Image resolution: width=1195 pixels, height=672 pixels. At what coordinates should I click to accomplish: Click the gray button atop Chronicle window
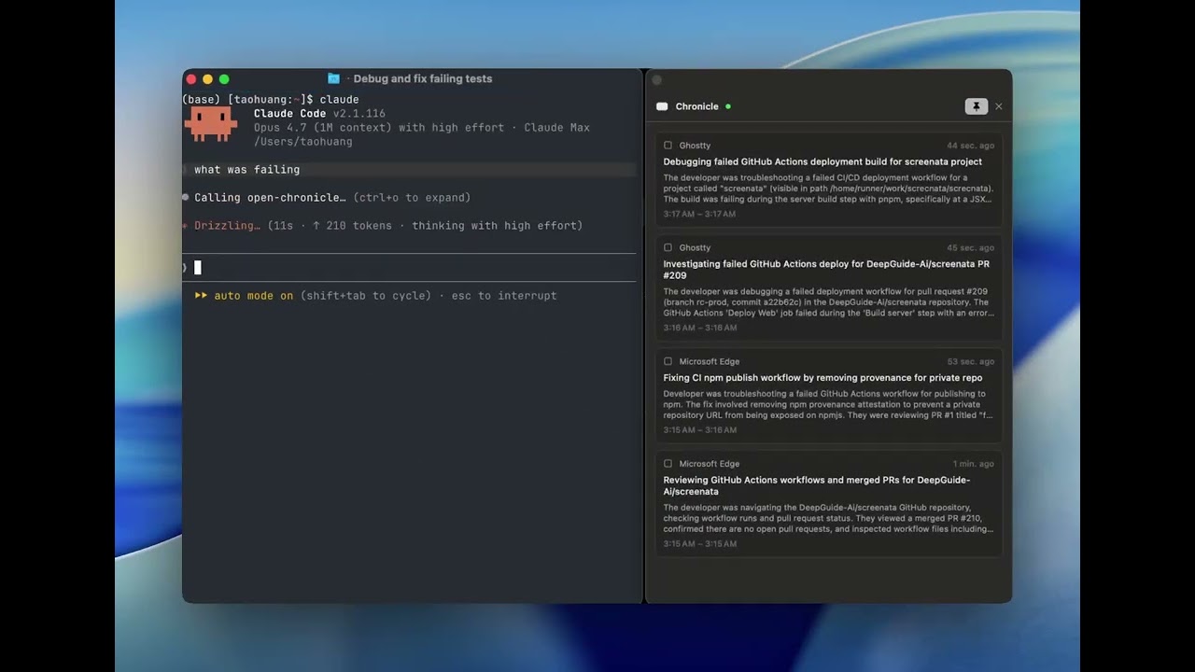pos(656,80)
